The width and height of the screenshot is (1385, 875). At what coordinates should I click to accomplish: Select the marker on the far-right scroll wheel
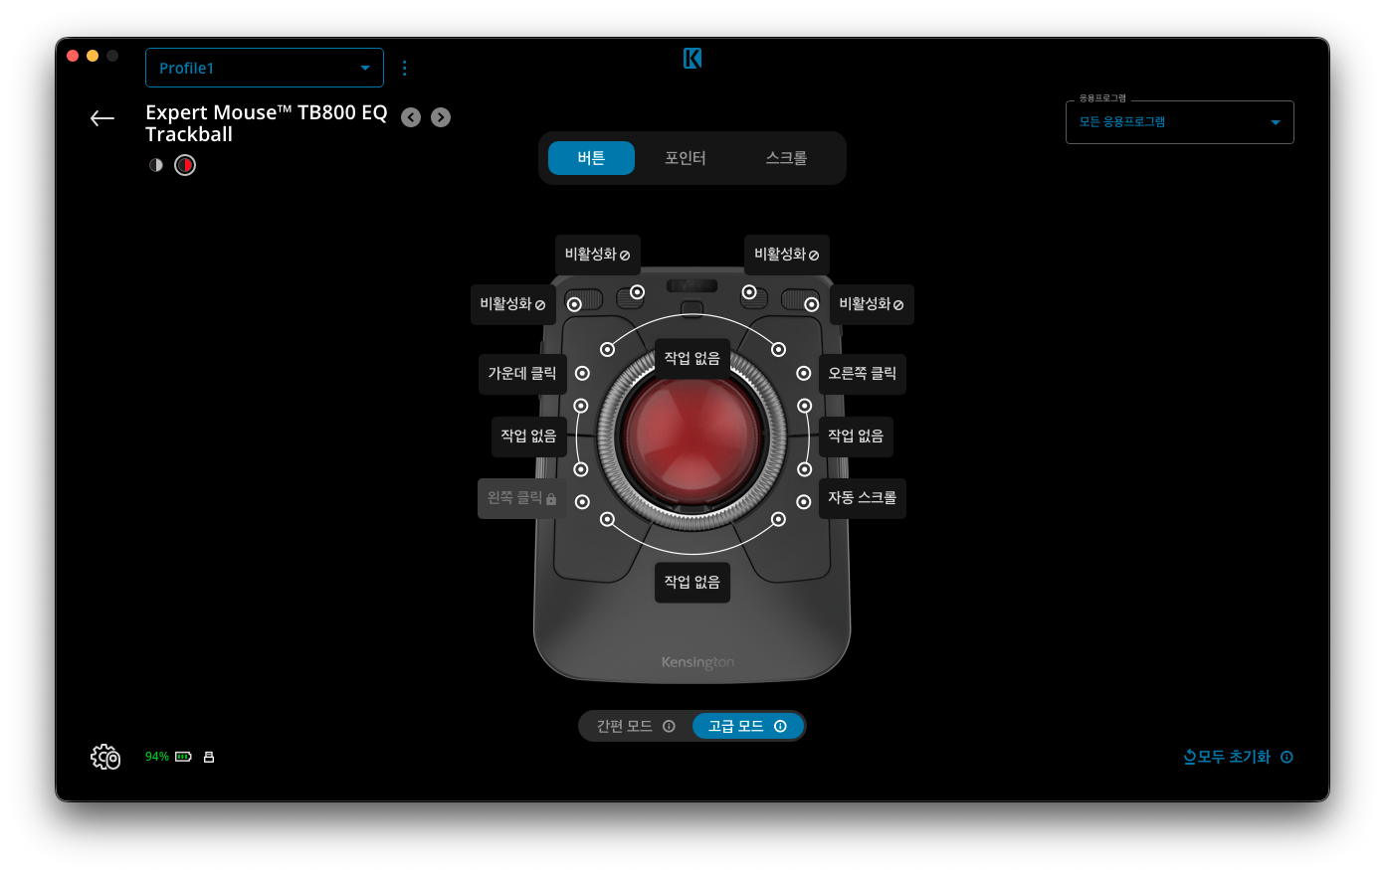812,304
